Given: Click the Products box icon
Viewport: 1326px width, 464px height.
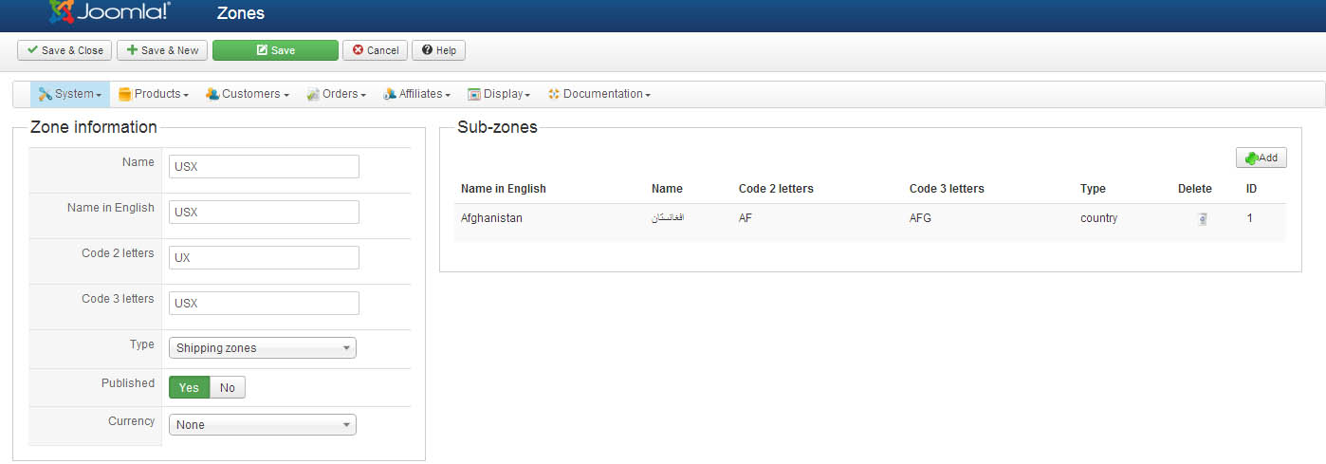Looking at the screenshot, I should pos(124,94).
